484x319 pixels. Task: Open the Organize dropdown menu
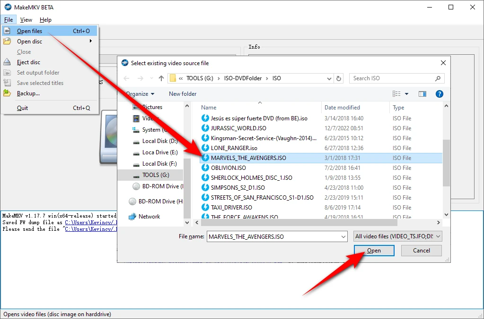coord(140,94)
